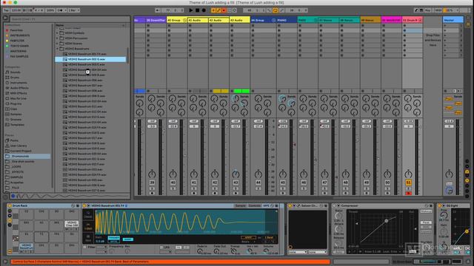
Task: Unfold the 40 Group track
Action: click(184, 20)
